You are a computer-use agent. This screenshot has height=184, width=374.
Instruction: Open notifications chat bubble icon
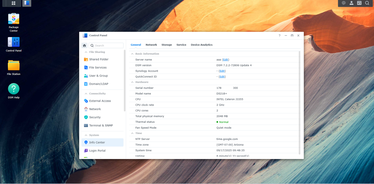tap(343, 3)
